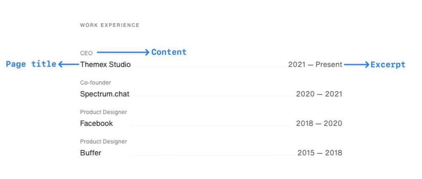Screen dimensions: 422x179
Task: Click the CEO role label
Action: (86, 53)
